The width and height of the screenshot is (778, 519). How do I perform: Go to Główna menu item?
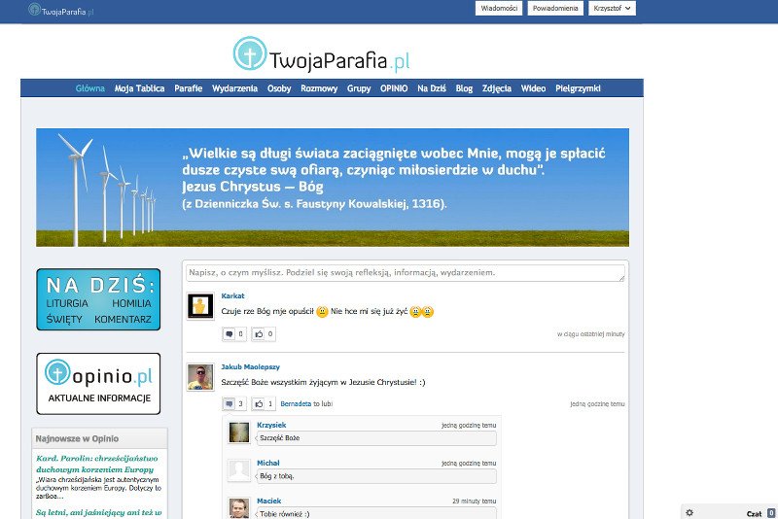(x=89, y=88)
